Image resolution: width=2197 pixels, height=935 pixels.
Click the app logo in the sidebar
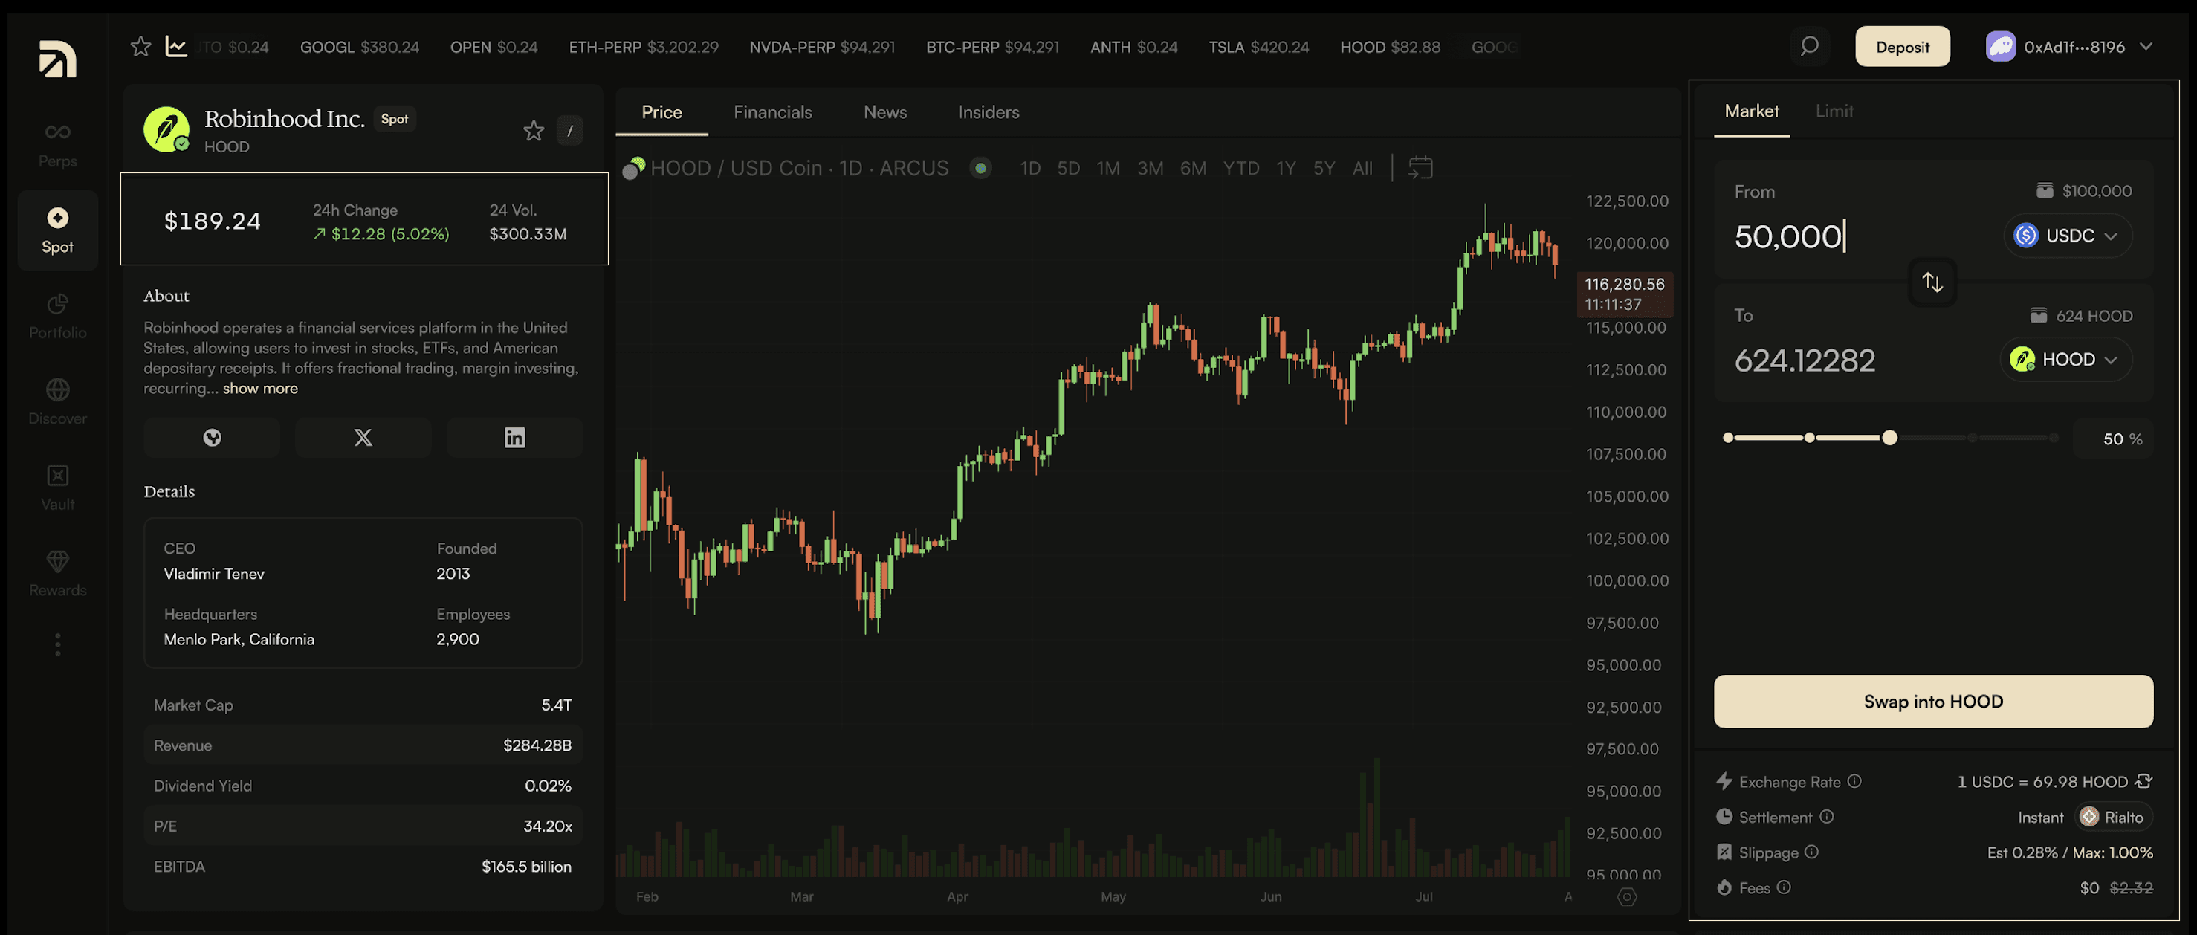(57, 59)
